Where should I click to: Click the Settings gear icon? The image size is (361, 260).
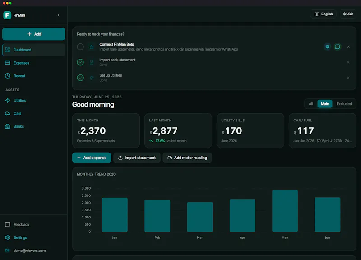click(x=8, y=237)
